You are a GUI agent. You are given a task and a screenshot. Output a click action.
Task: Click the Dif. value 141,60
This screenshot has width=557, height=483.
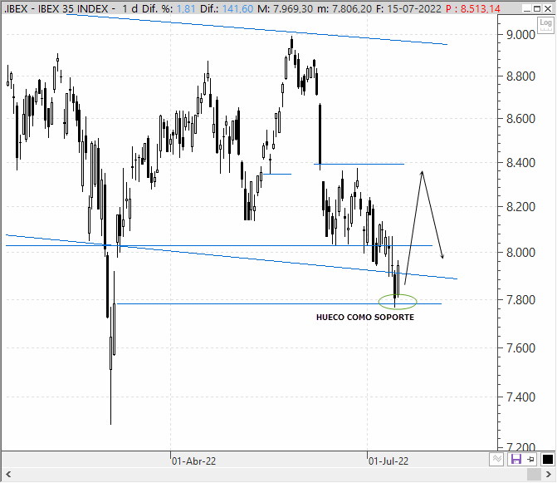(237, 8)
